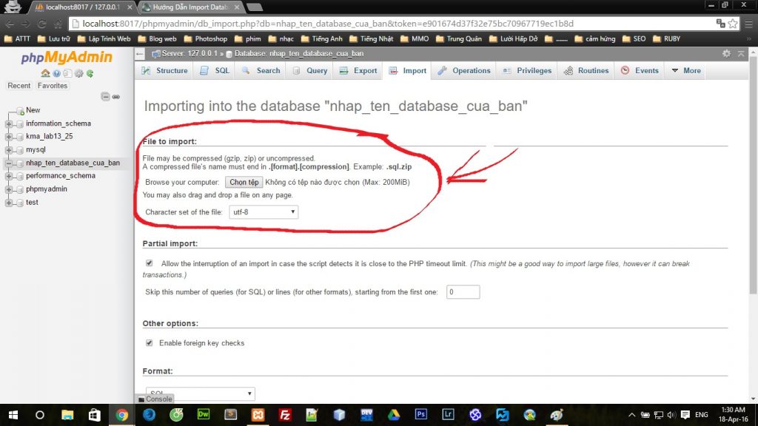Click the link chain icon in sidebar
The width and height of the screenshot is (758, 426).
point(116,97)
